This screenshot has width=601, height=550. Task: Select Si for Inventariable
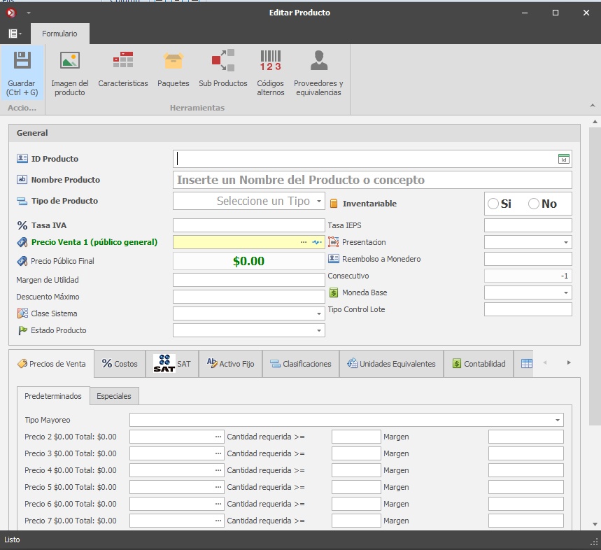(x=499, y=204)
